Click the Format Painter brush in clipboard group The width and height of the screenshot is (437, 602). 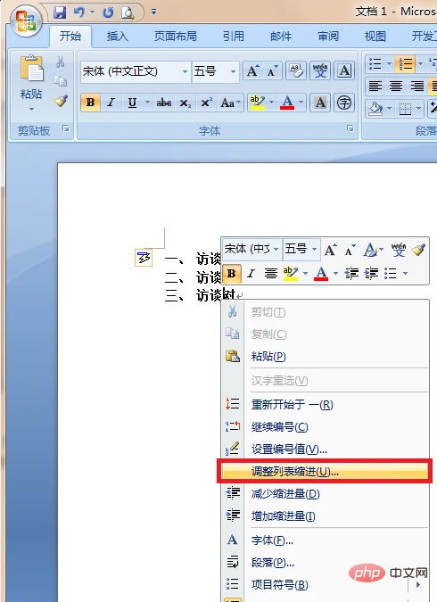[61, 101]
